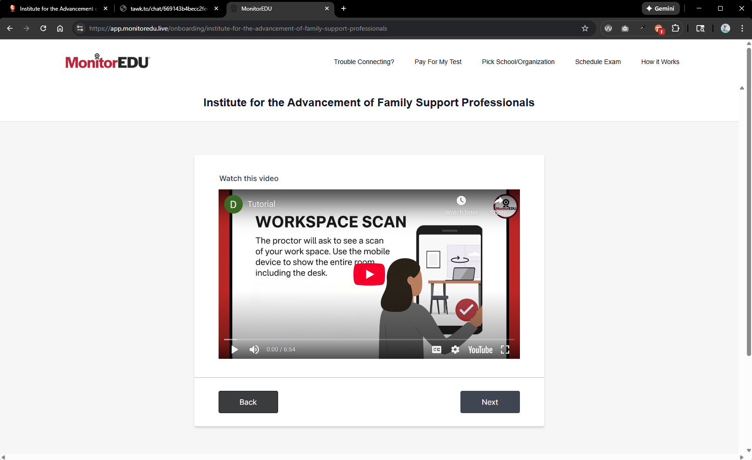Open video settings gear icon
This screenshot has width=752, height=460.
pyautogui.click(x=455, y=350)
